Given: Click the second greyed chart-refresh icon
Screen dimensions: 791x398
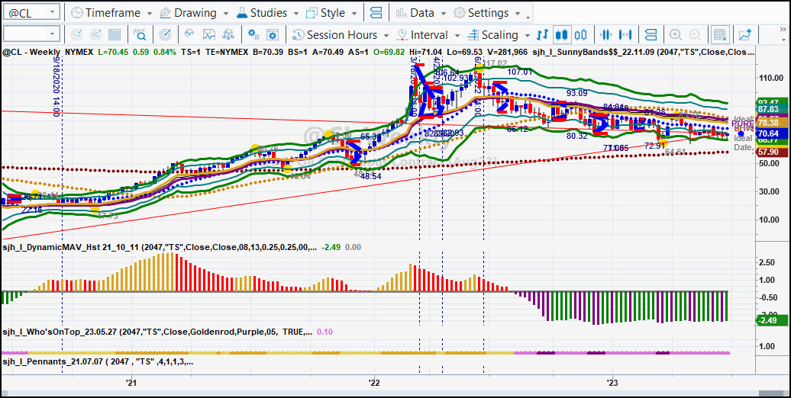Looking at the screenshot, I should point(95,35).
